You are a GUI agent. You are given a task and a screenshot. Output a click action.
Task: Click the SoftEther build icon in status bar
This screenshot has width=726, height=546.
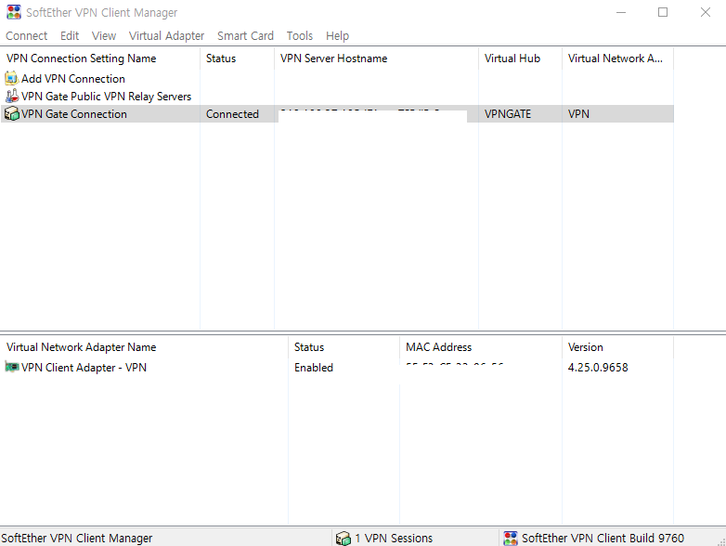[511, 539]
